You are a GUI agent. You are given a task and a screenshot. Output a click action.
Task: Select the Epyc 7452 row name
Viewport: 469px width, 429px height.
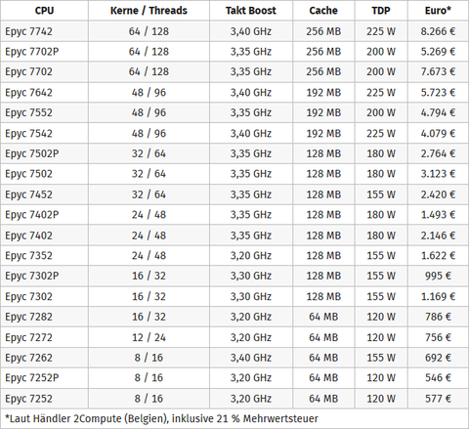coord(28,194)
